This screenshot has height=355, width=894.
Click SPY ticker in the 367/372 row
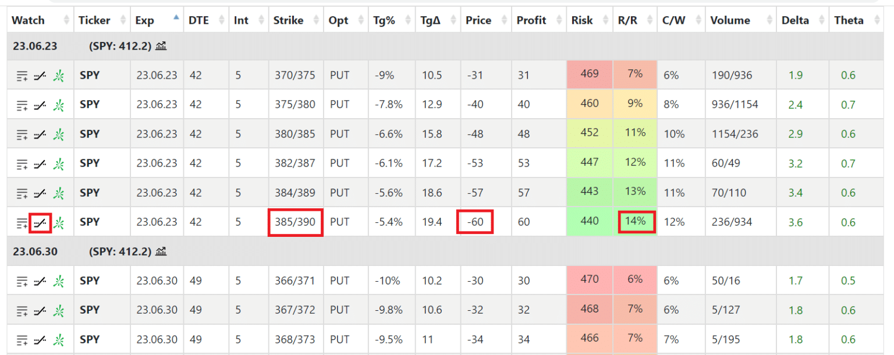pos(90,310)
